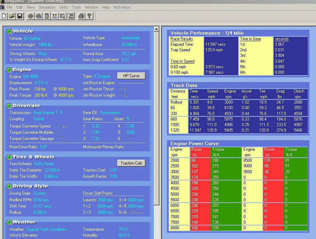Click the New file toolbar icon
This screenshot has height=239, width=316.
point(4,16)
